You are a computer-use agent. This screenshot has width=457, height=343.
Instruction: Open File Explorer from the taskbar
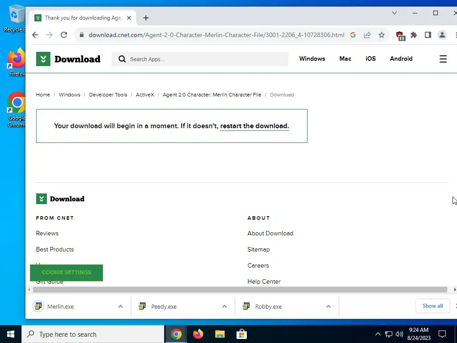point(220,334)
